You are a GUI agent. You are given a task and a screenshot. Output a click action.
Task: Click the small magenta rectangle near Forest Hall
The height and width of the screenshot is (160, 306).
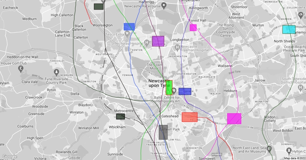tap(193, 27)
